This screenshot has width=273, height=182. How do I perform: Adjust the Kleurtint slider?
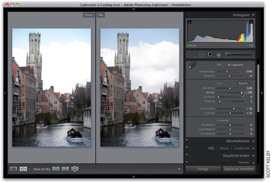(230, 76)
